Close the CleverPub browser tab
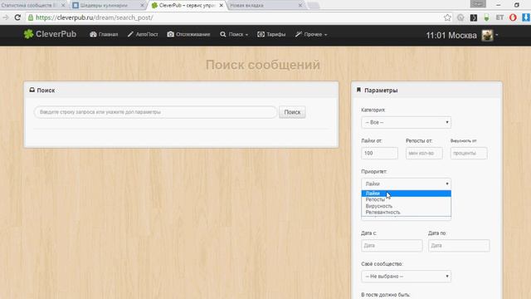 tap(222, 6)
